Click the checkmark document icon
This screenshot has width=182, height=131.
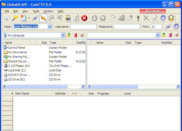pyautogui.click(x=155, y=18)
